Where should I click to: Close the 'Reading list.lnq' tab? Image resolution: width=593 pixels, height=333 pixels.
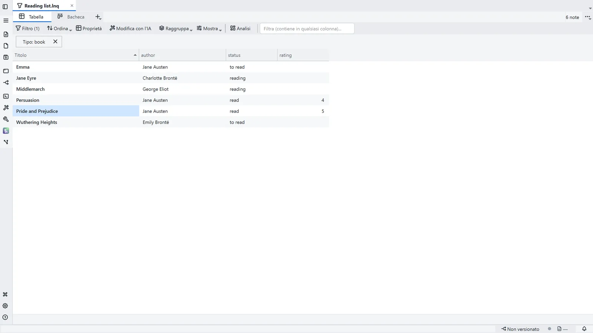[72, 6]
